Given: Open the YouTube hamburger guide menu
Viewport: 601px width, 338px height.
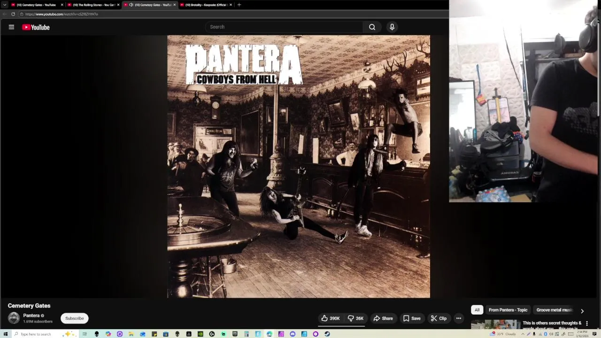Looking at the screenshot, I should pyautogui.click(x=11, y=27).
